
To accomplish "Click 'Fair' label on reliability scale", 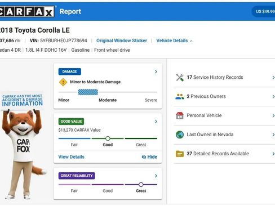I will pos(74,191).
